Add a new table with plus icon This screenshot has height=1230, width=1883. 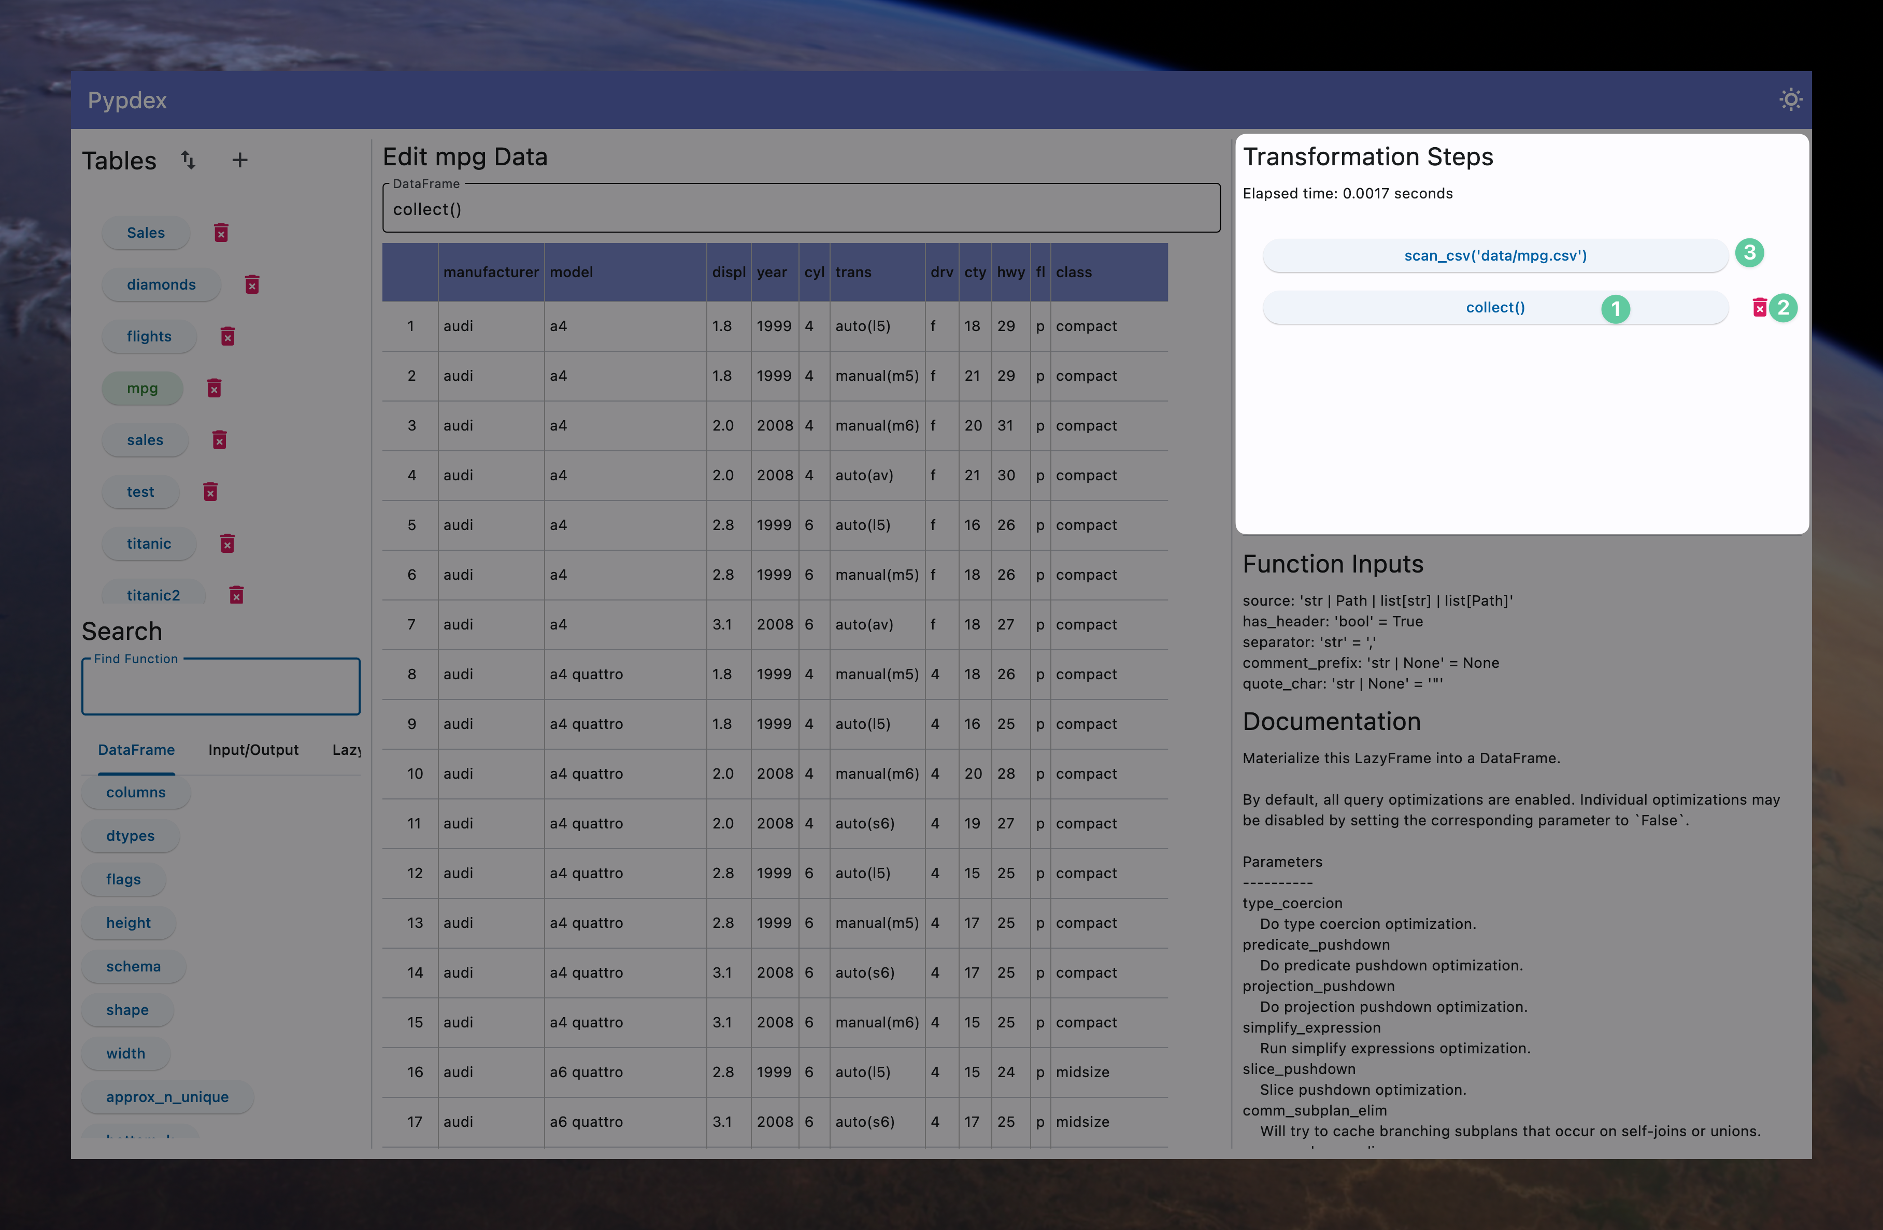pos(239,160)
